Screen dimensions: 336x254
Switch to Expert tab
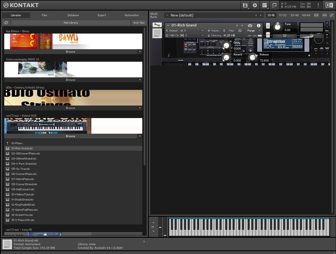tap(102, 15)
